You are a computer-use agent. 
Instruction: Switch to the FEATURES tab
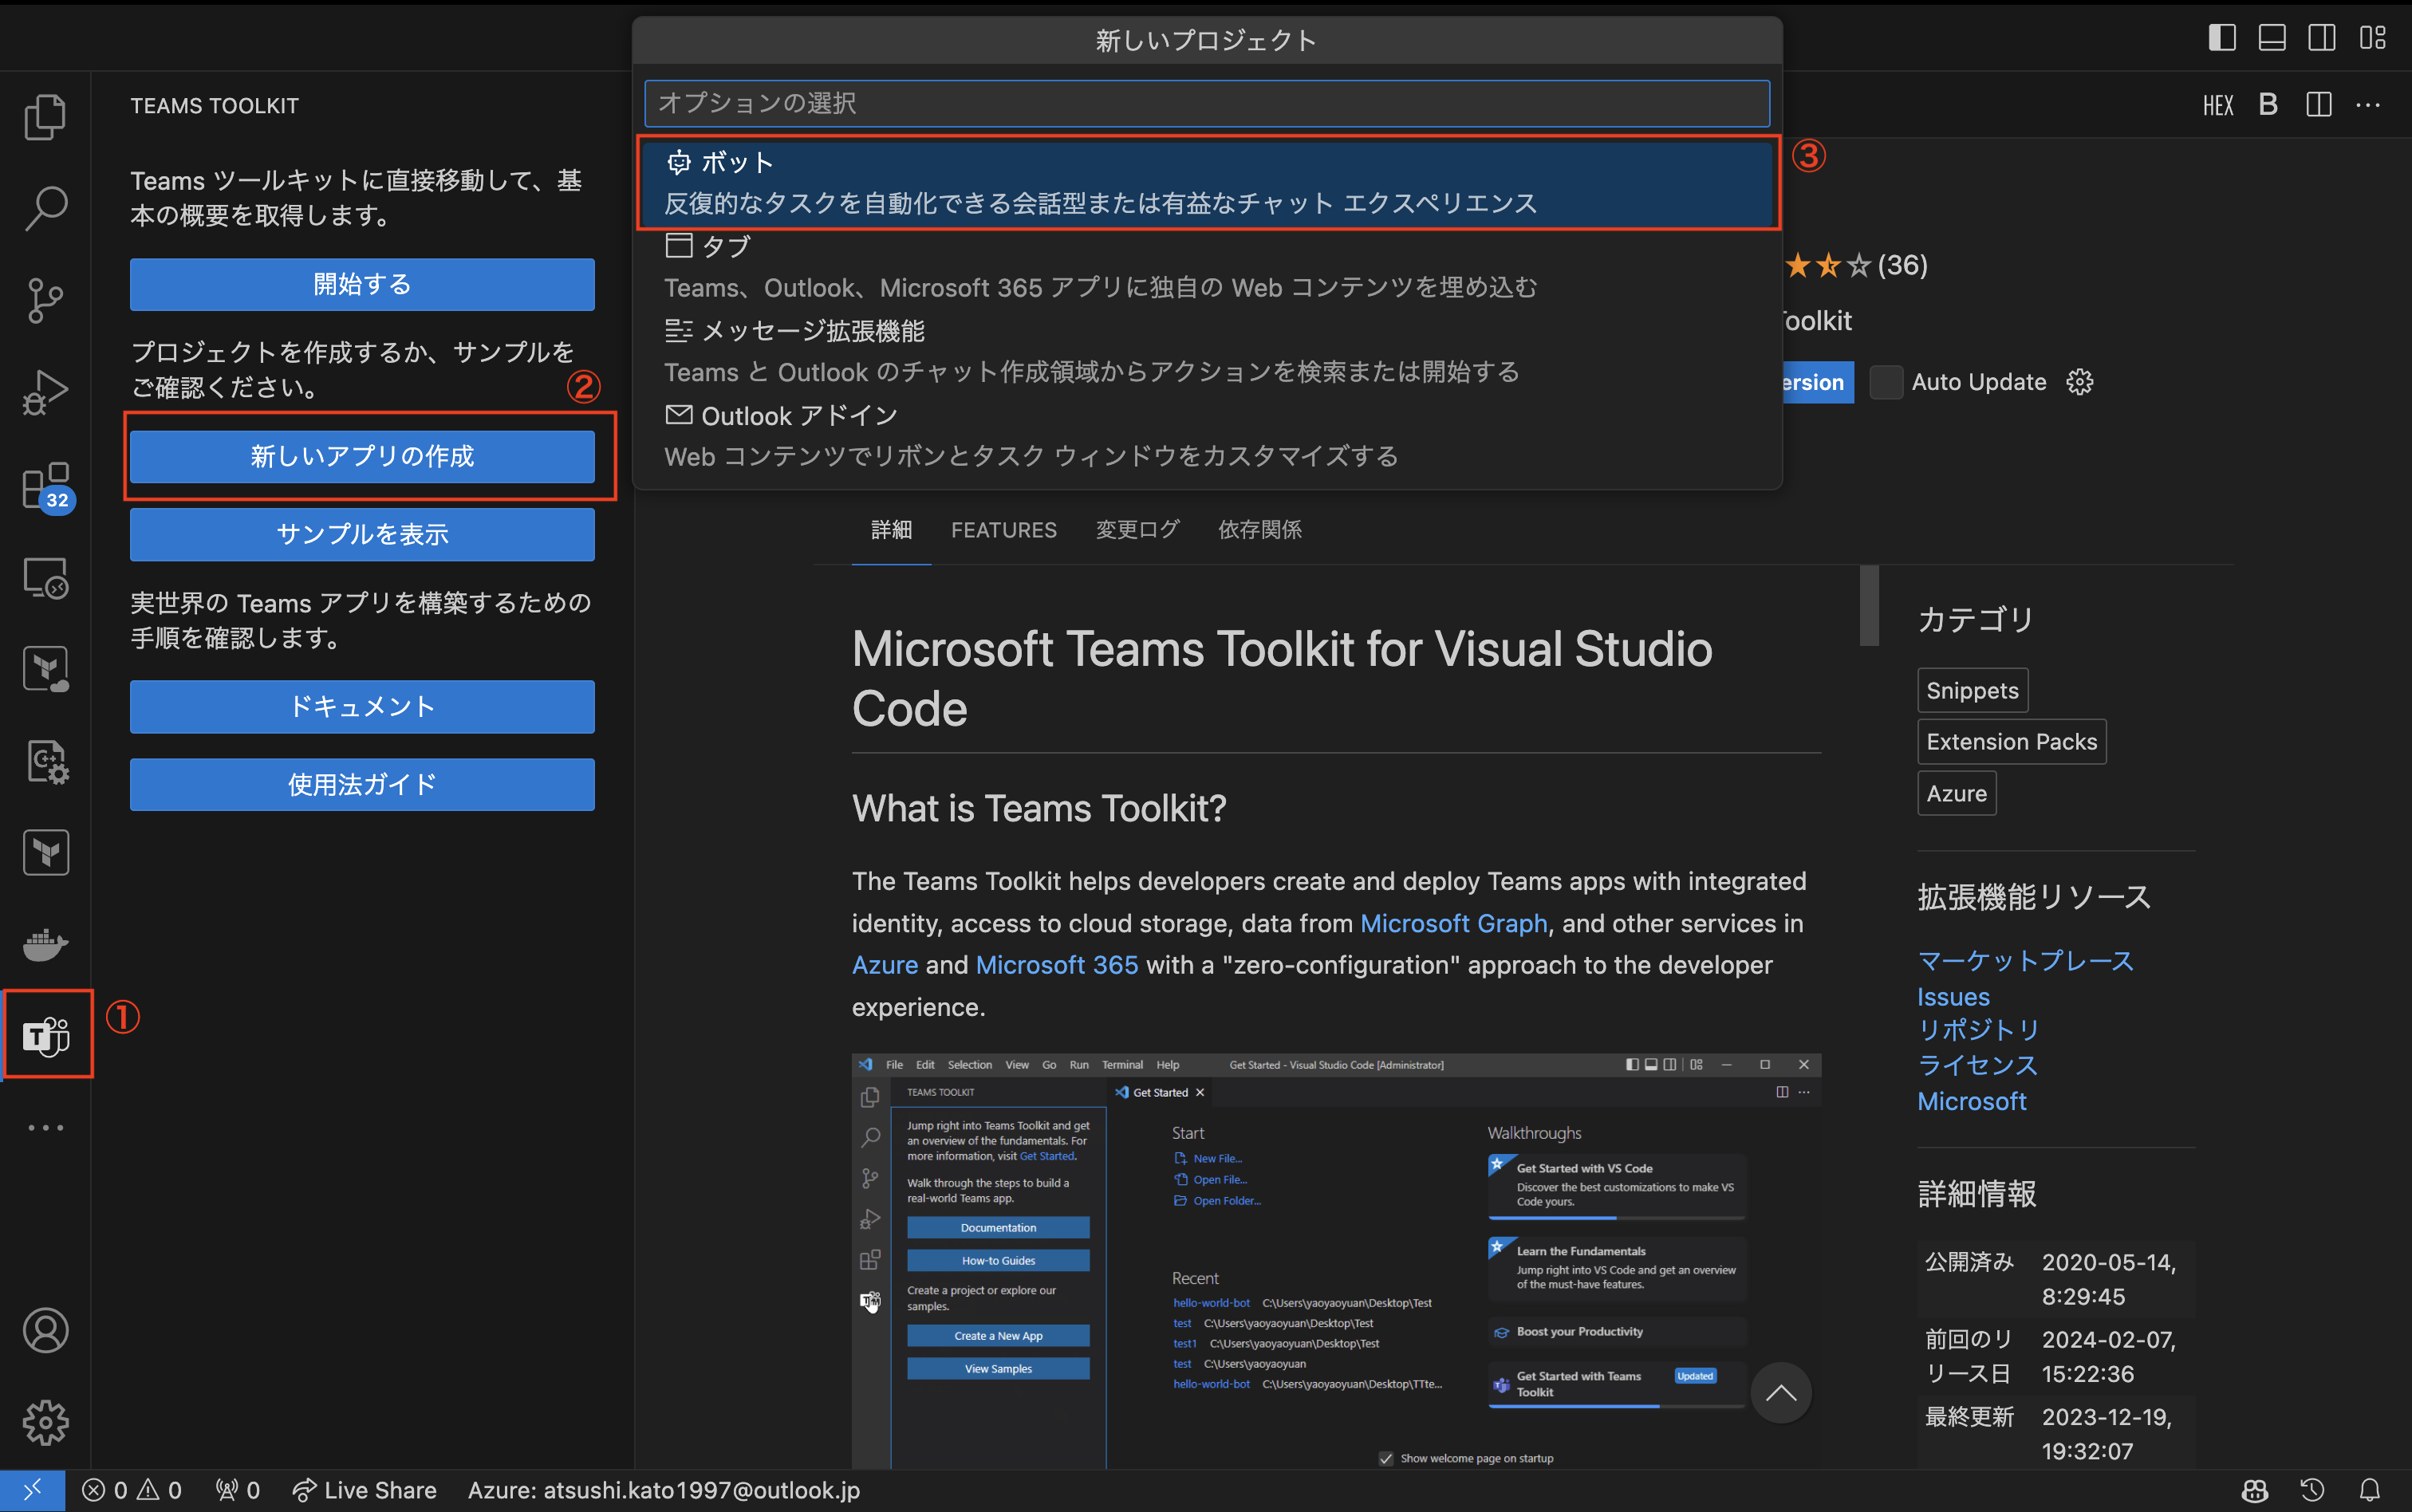click(1004, 530)
